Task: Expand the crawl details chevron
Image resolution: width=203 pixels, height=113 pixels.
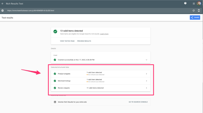Action: [146, 60]
